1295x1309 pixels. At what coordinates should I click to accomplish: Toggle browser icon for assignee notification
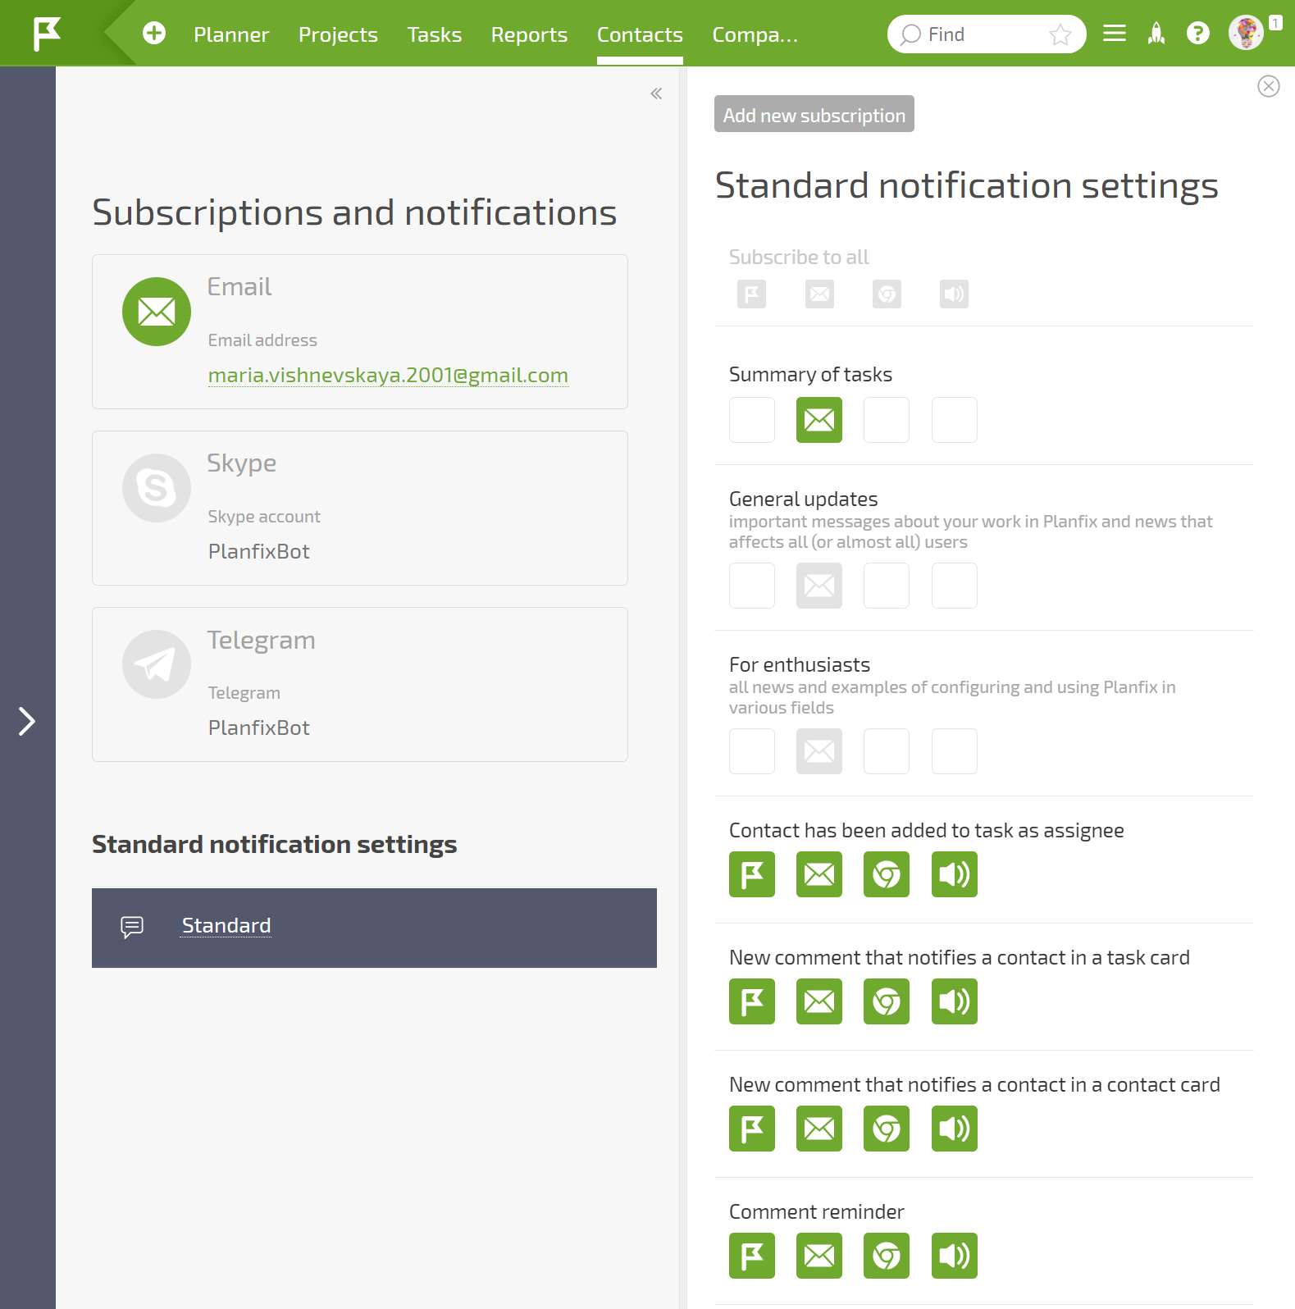coord(887,874)
